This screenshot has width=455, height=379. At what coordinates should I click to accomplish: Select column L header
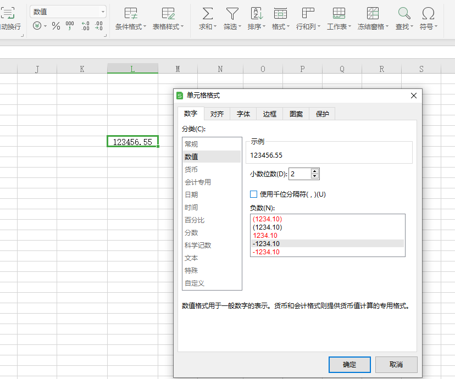coord(132,69)
